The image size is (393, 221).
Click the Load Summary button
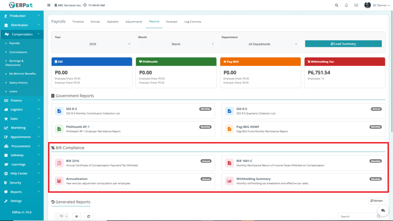click(343, 44)
